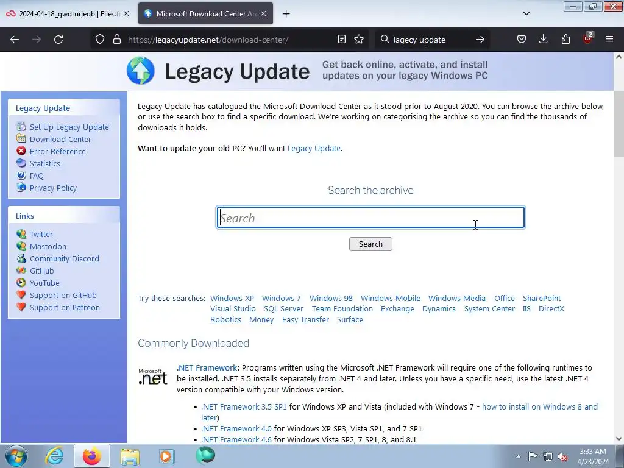
Task: Open the Firefox downloads panel
Action: 543,39
